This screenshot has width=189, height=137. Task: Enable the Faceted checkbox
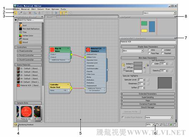tap(163, 53)
